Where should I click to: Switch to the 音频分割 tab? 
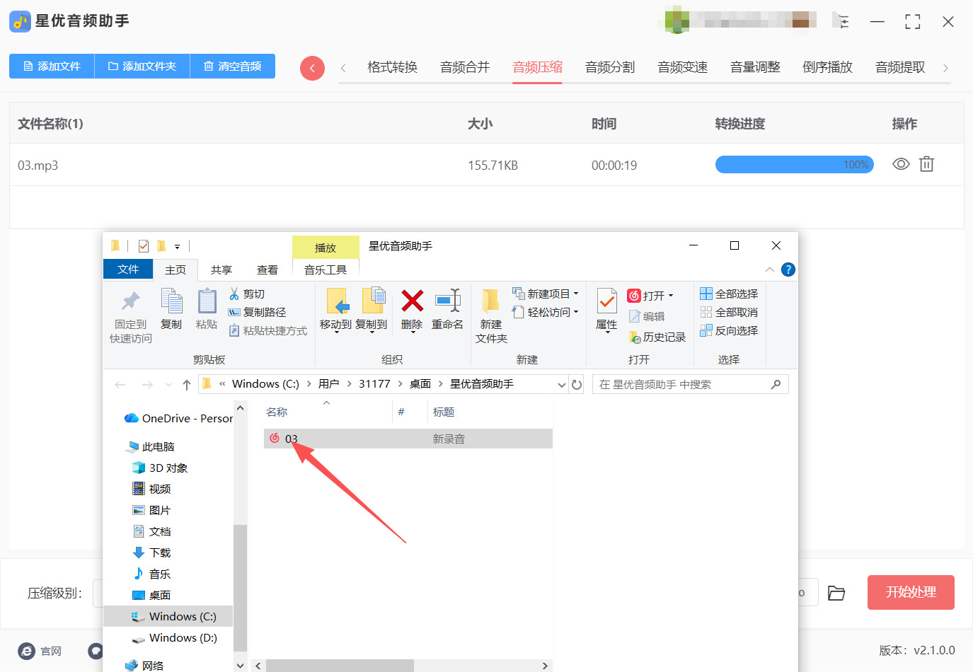[x=609, y=67]
